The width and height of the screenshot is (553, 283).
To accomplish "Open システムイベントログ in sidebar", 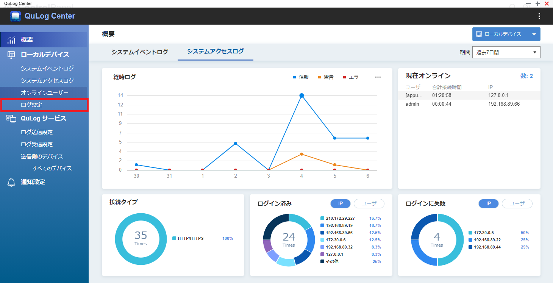I will (47, 69).
